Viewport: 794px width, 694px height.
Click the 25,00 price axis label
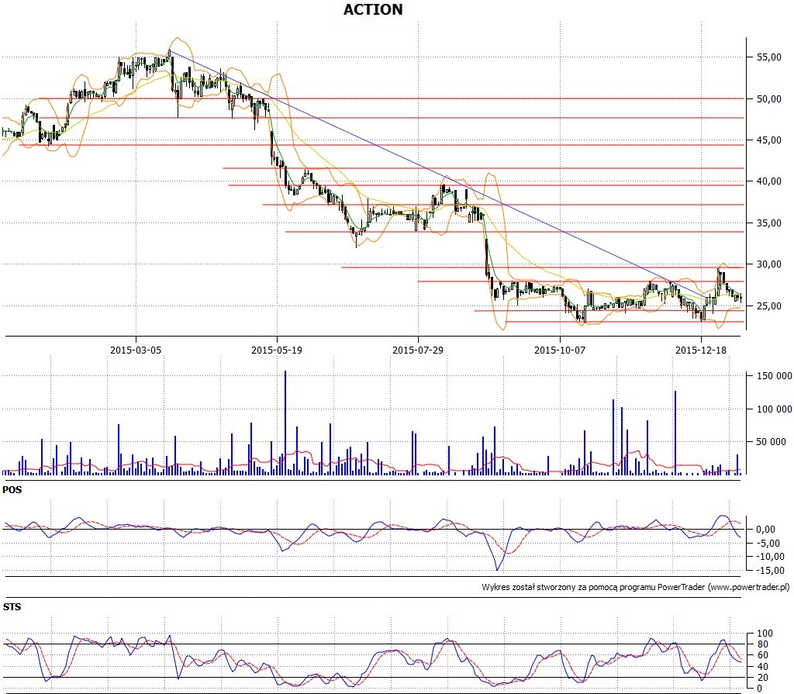click(x=769, y=306)
